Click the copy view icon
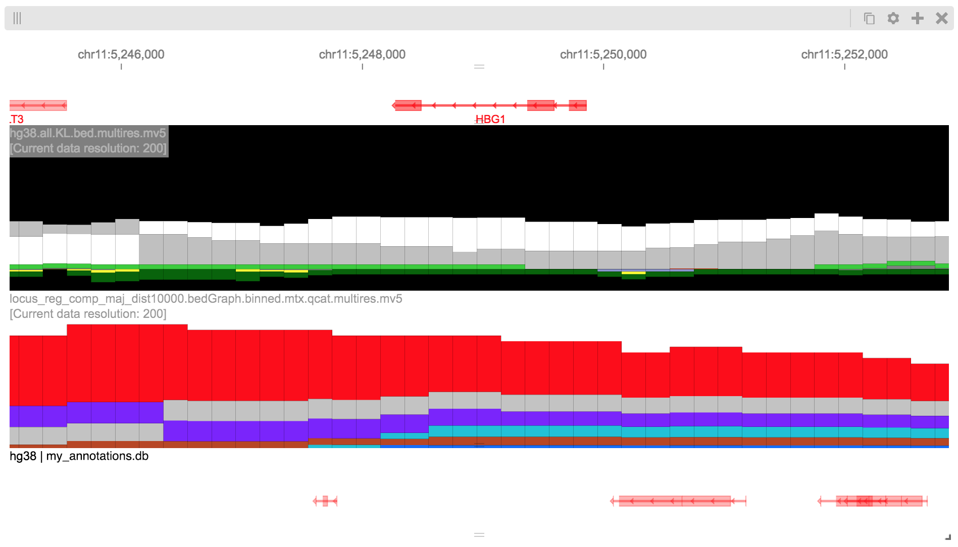 click(869, 18)
